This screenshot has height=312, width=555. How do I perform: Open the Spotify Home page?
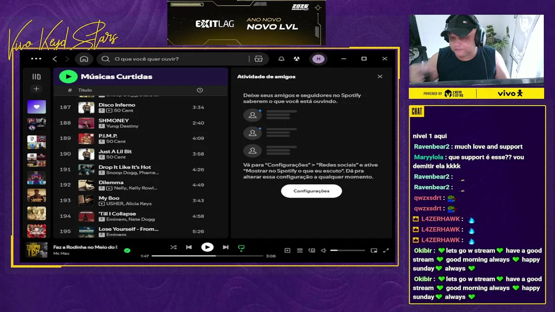pyautogui.click(x=84, y=59)
